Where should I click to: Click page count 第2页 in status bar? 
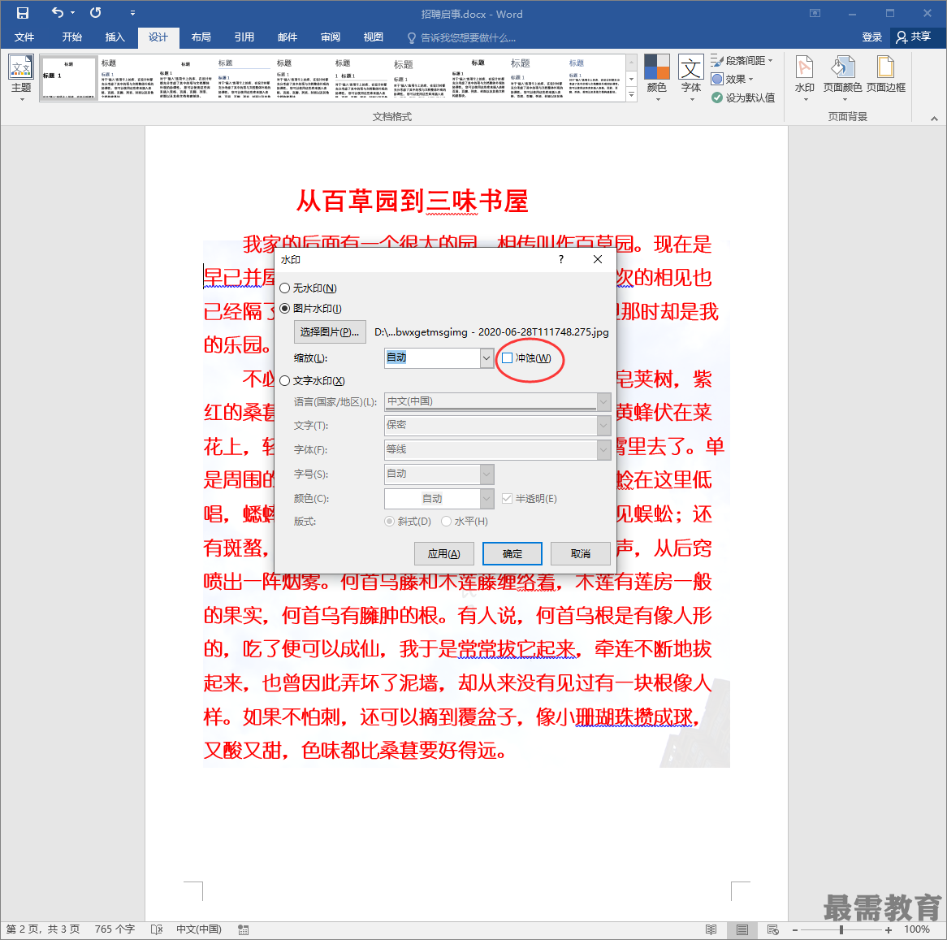click(x=43, y=929)
